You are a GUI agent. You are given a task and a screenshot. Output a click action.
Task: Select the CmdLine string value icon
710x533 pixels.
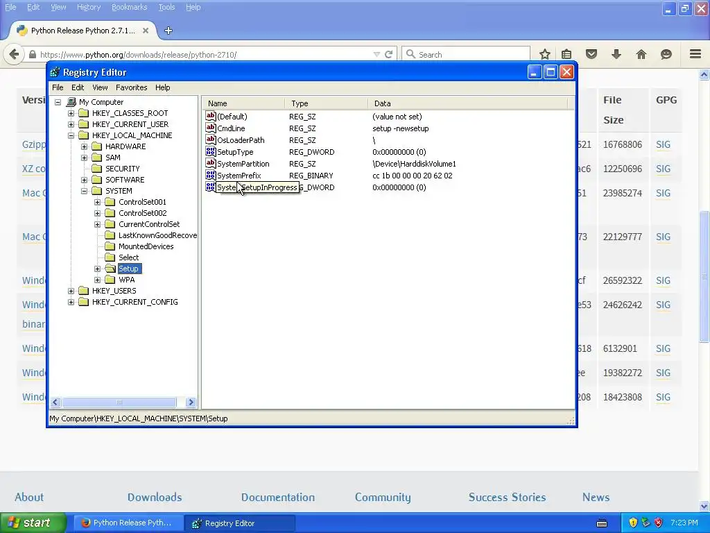(x=211, y=128)
